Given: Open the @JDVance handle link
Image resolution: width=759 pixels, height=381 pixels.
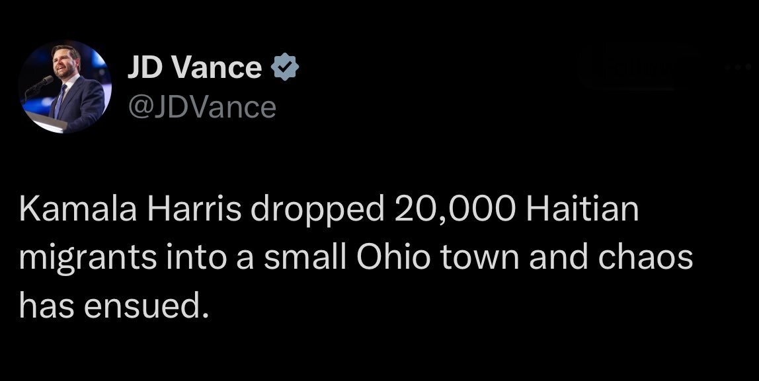Looking at the screenshot, I should point(200,108).
